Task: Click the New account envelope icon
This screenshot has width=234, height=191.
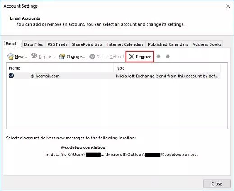Action: point(10,57)
